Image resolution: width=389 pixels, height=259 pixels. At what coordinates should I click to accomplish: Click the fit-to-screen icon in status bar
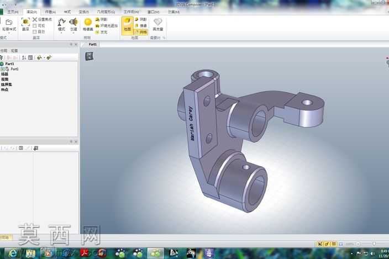[341, 244]
